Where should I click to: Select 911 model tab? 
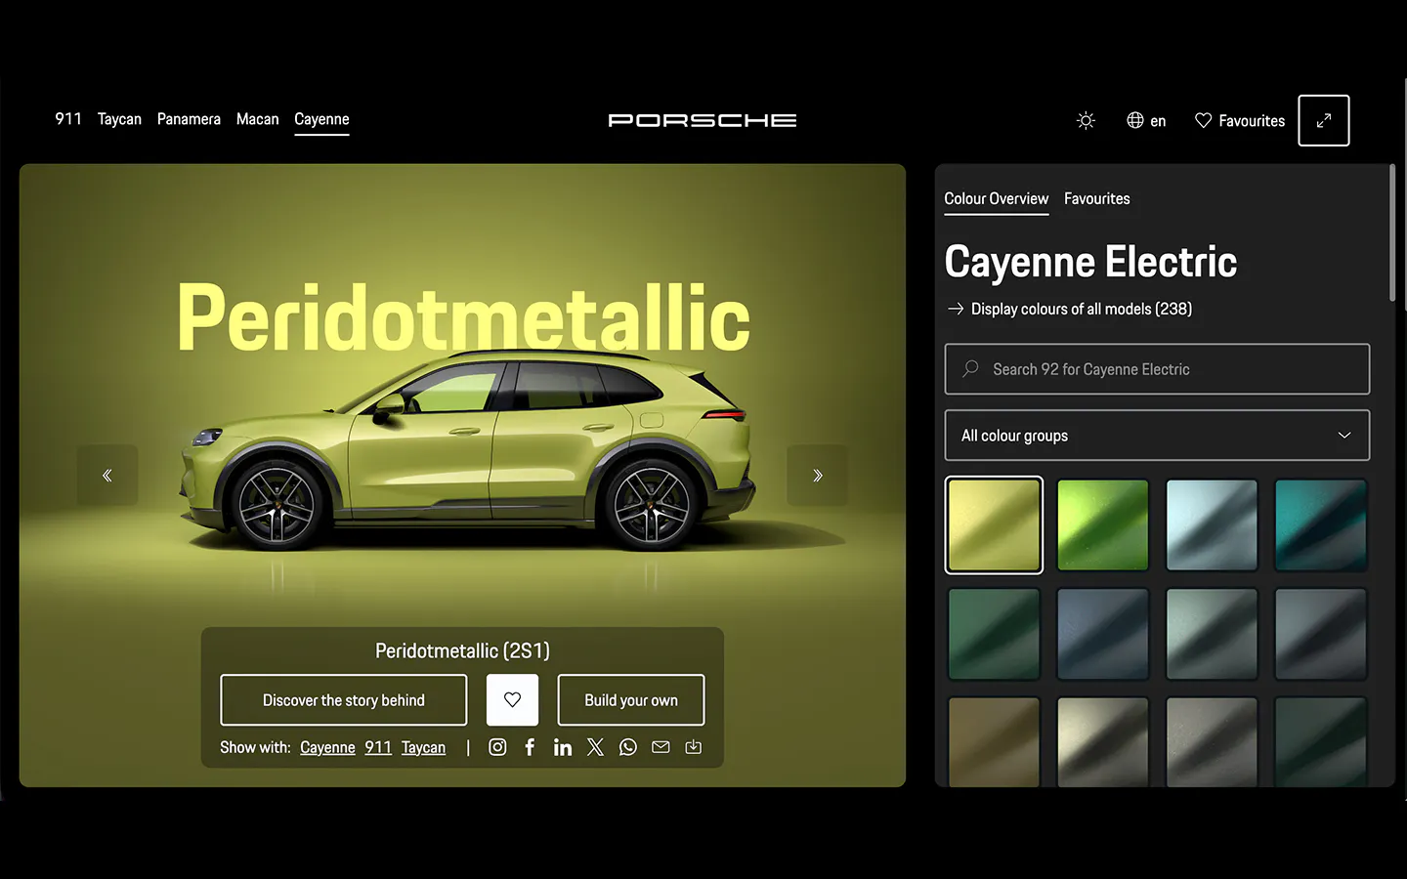click(x=68, y=119)
